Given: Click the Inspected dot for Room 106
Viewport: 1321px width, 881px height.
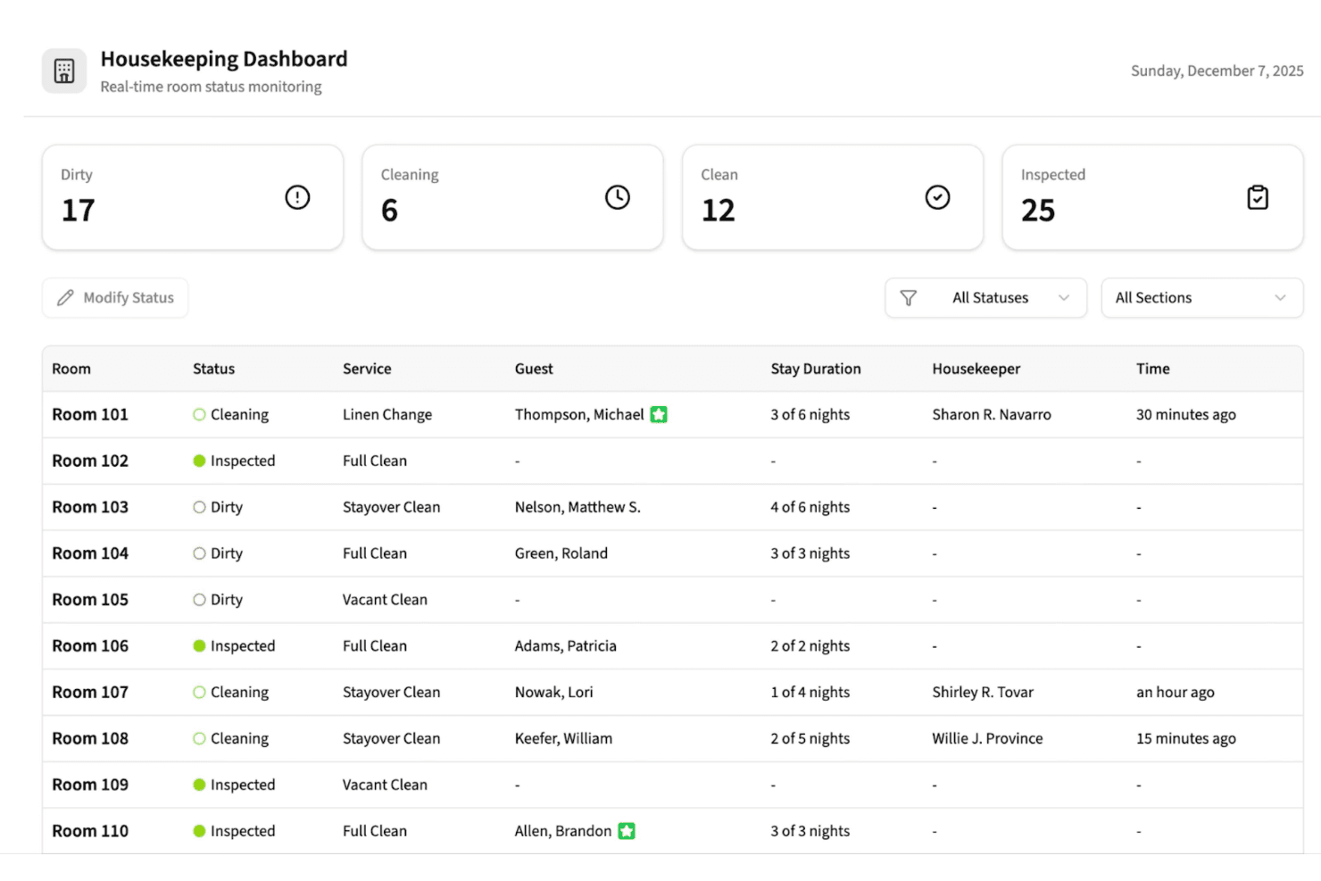Looking at the screenshot, I should [199, 645].
